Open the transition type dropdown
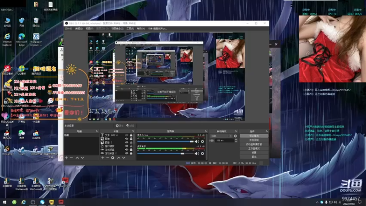 221,136
